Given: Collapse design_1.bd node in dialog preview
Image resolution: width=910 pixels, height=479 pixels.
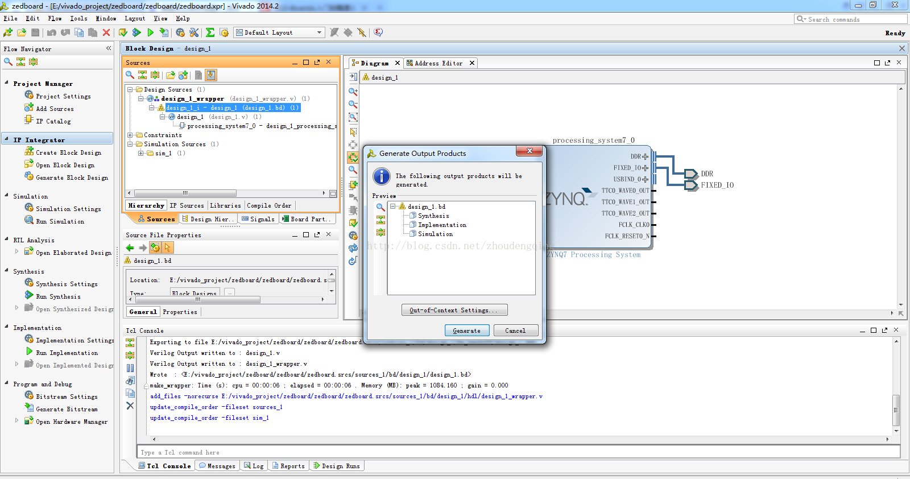Looking at the screenshot, I should point(392,207).
